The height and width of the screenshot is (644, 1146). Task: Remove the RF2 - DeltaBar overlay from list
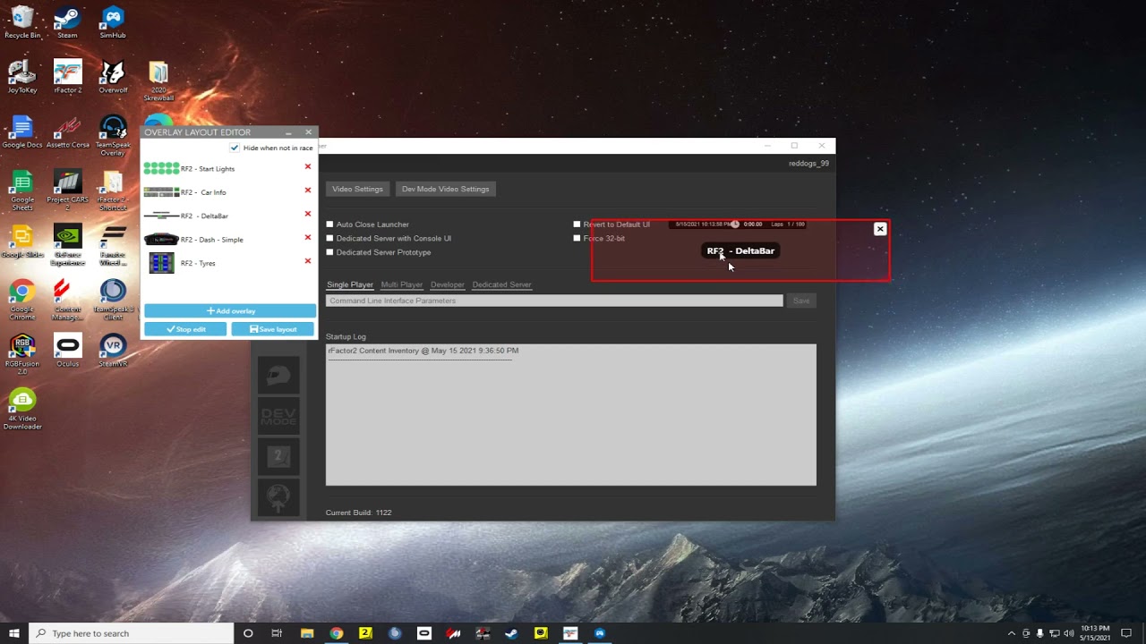[308, 214]
